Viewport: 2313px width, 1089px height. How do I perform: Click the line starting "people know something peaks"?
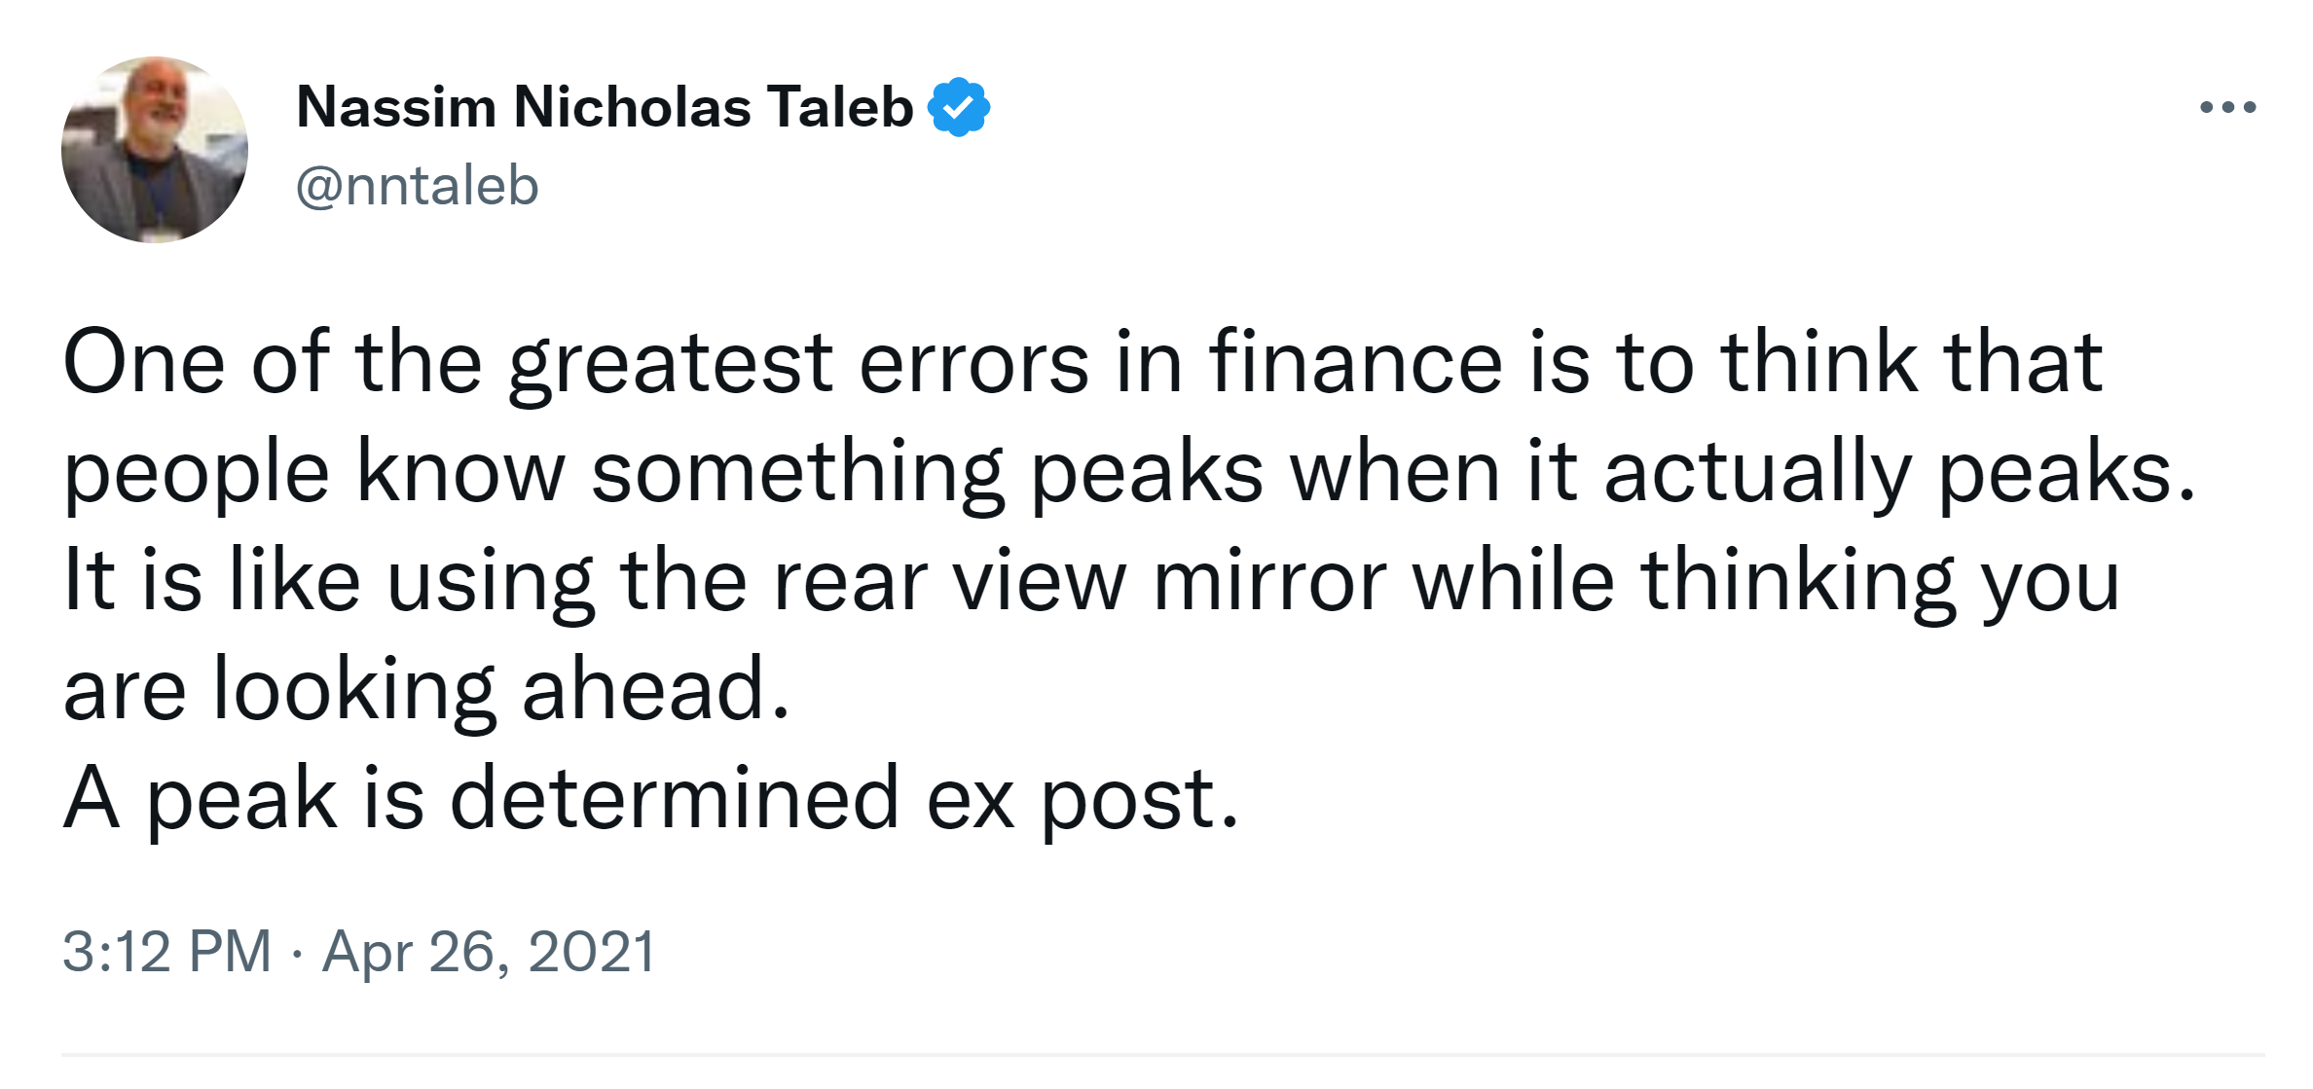pos(1129,472)
